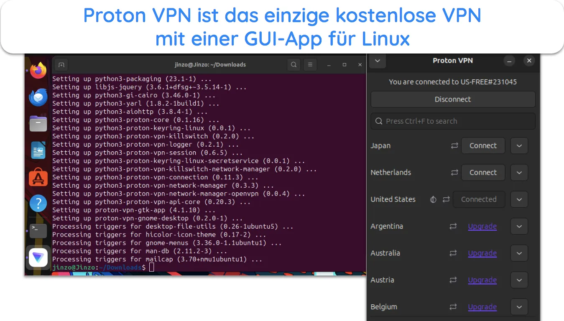
Task: Open the Proton VPN header dropdown menu
Action: tap(378, 61)
